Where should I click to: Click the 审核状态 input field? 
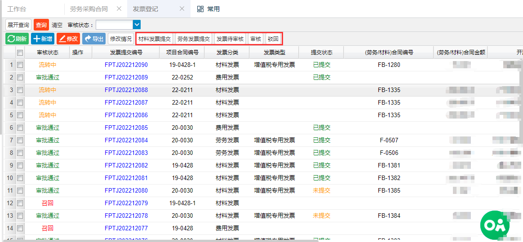(114, 25)
